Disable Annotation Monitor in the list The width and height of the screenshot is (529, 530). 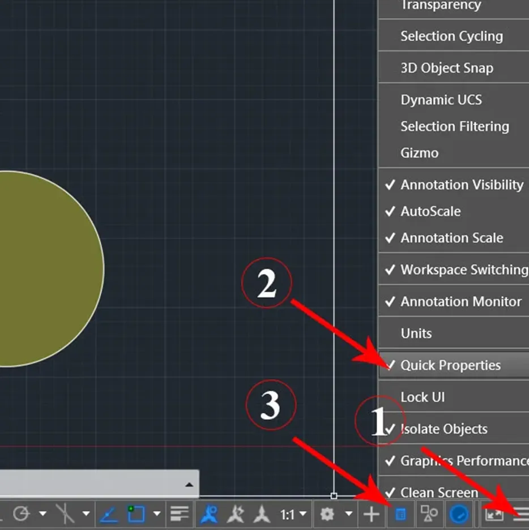(460, 302)
